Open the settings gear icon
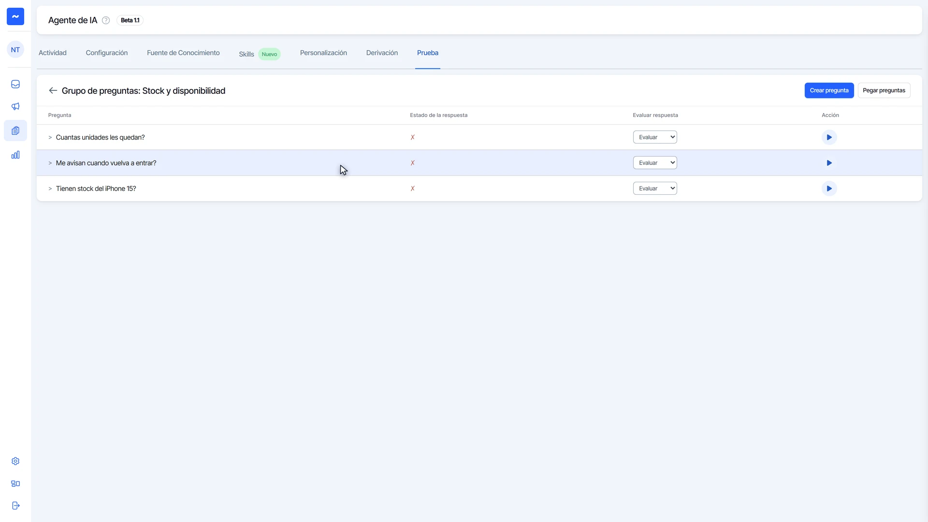Screen dimensions: 928x522 pos(15,461)
